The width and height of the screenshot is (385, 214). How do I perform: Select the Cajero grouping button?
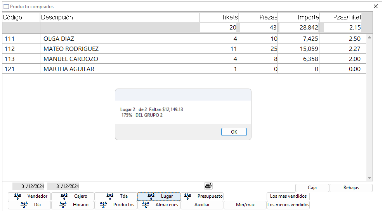point(73,197)
